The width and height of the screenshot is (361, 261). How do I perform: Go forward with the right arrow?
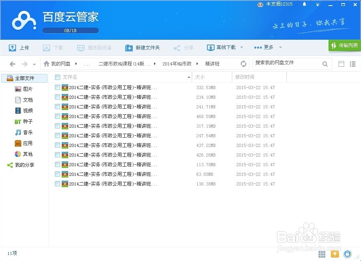tap(24, 64)
